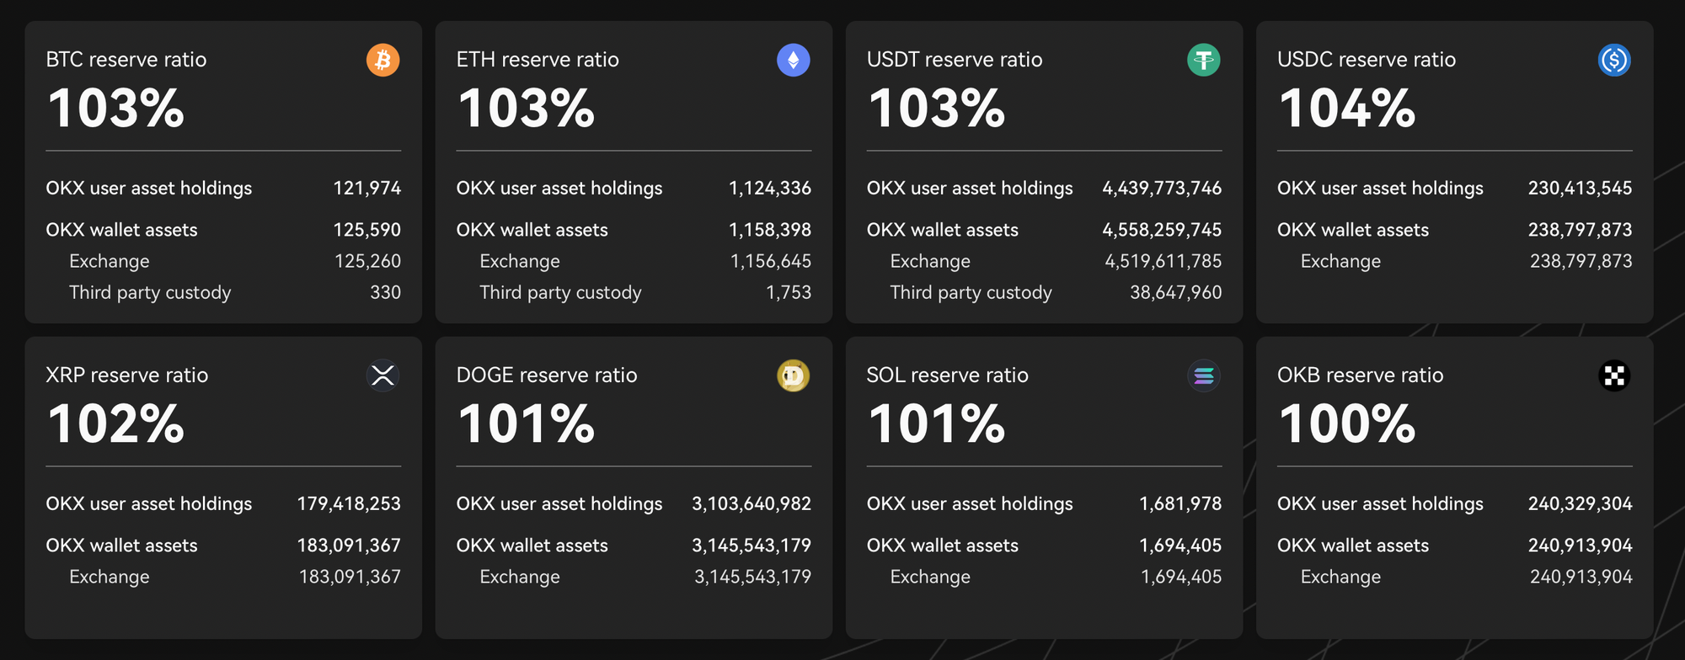Click the Dogecoin icon
This screenshot has width=1685, height=660.
794,375
